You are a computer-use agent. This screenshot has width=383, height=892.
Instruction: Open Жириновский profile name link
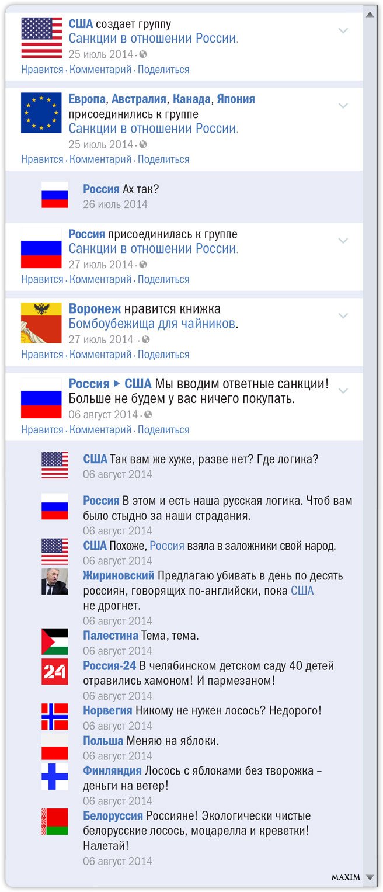pyautogui.click(x=119, y=576)
